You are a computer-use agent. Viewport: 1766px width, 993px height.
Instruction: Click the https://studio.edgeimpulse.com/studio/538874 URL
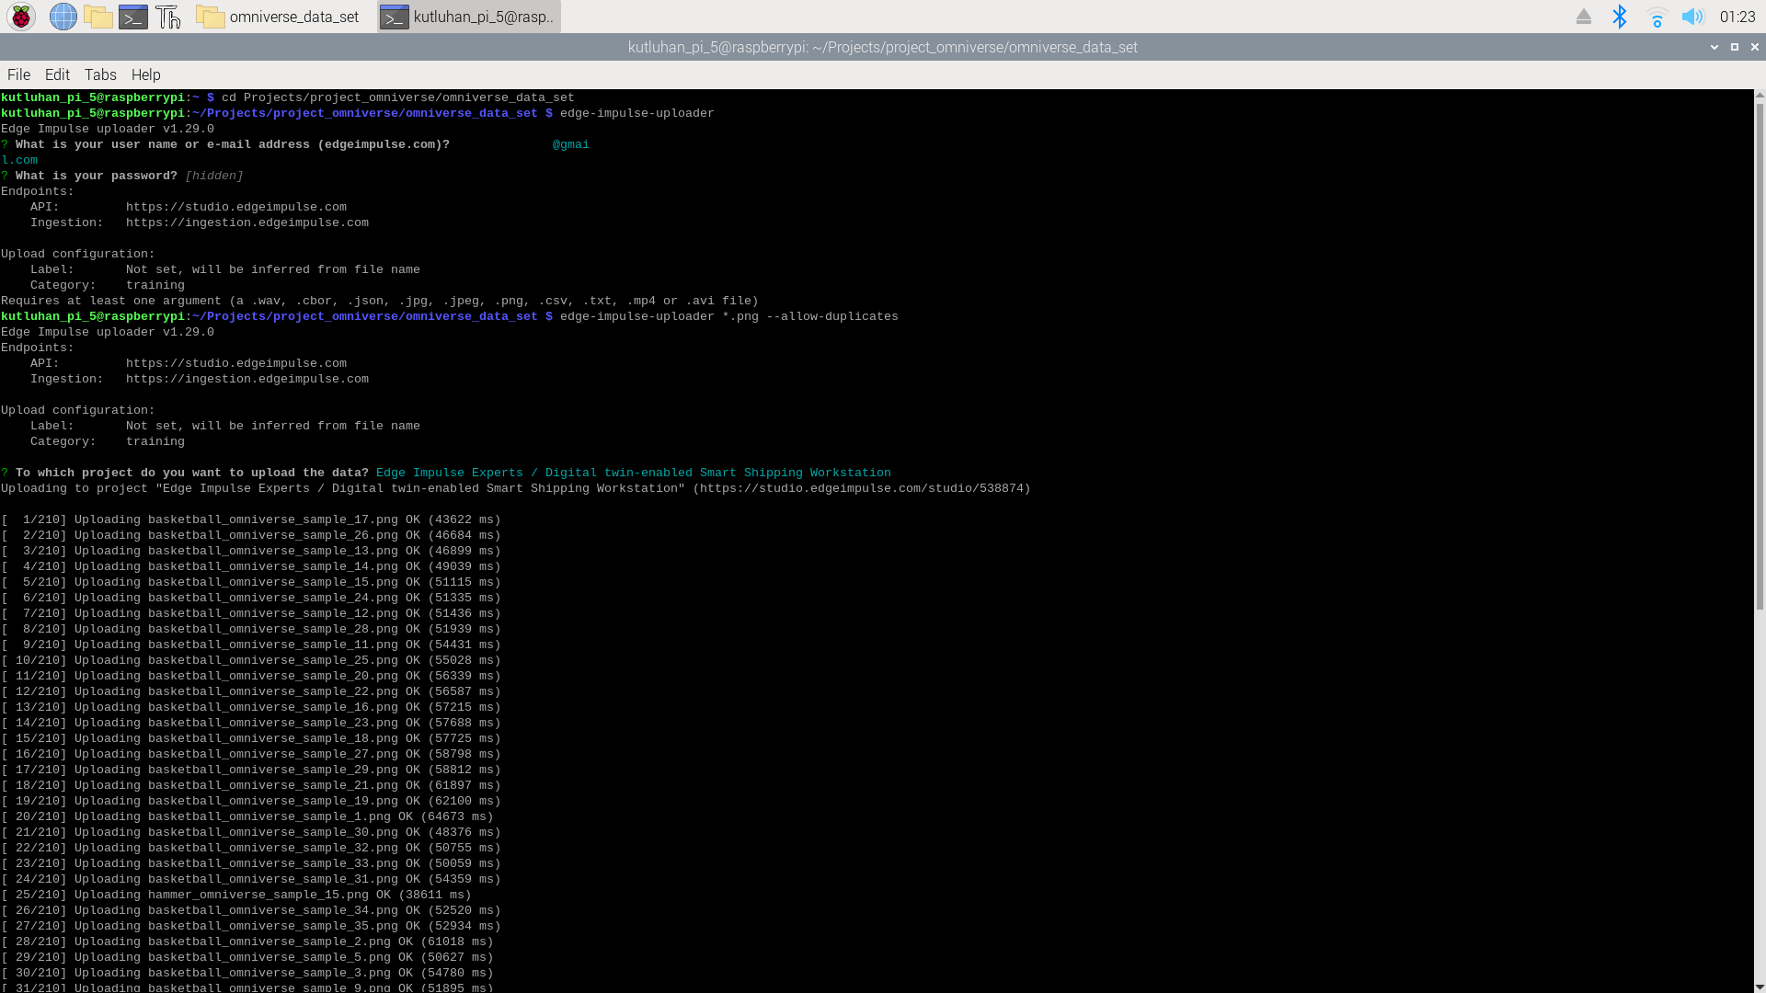(x=861, y=488)
